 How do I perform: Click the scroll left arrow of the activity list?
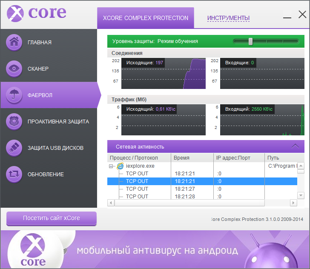111,203
